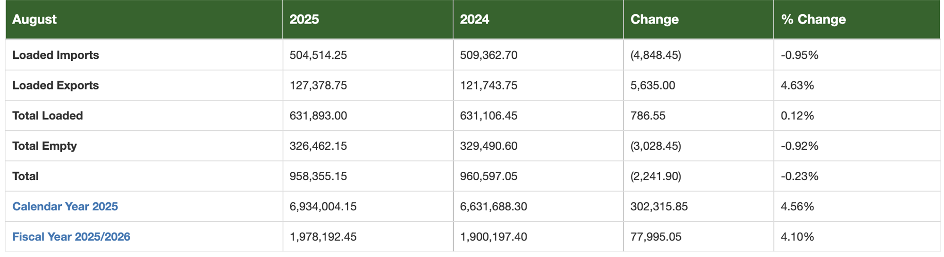Select the 2024 column header

474,19
